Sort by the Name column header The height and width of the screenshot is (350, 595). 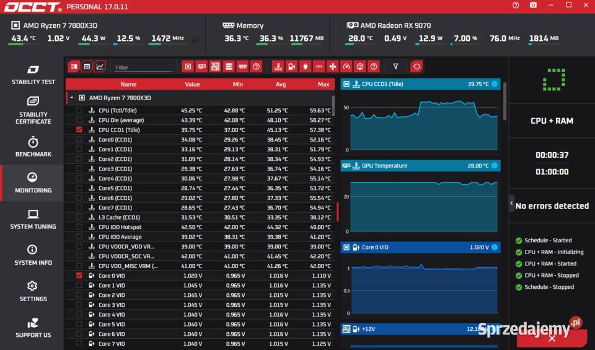[x=128, y=84]
